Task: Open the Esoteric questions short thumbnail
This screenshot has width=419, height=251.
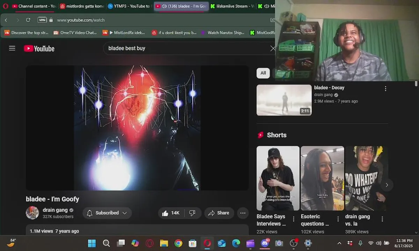Action: (x=322, y=178)
